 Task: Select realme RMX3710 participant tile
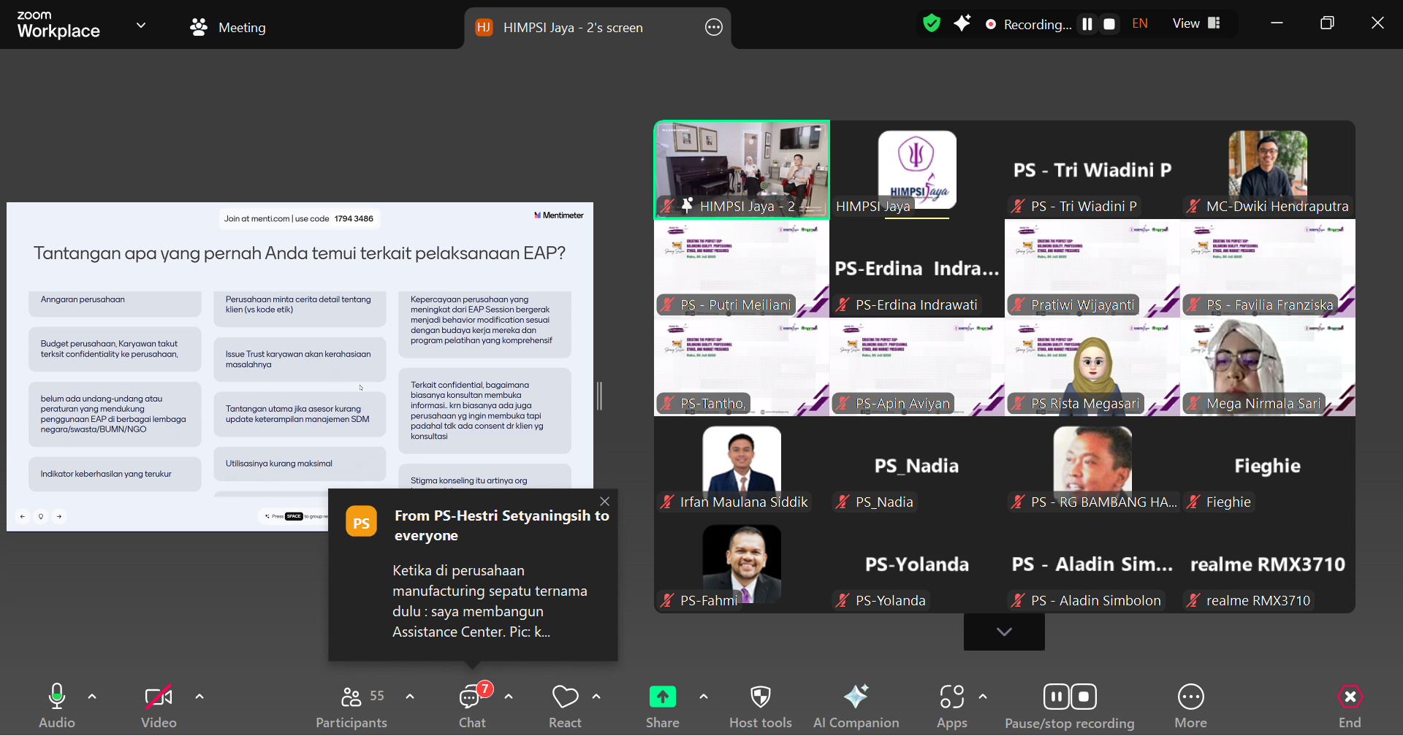coord(1268,564)
